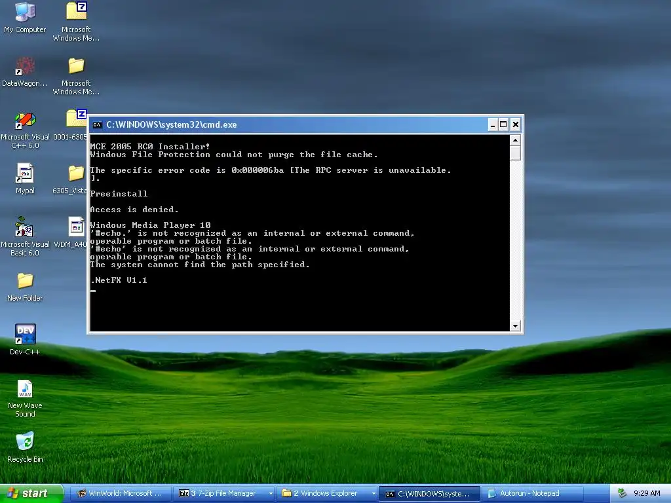Click the 'Access is denied.' line
Image resolution: width=671 pixels, height=503 pixels.
134,209
